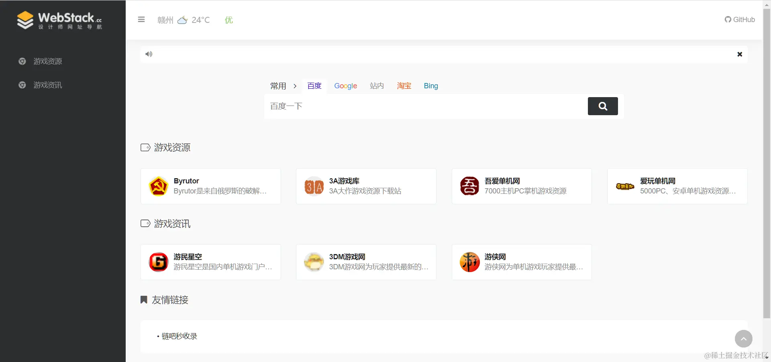
Task: Click the 友情链接 section heading
Action: pos(170,300)
